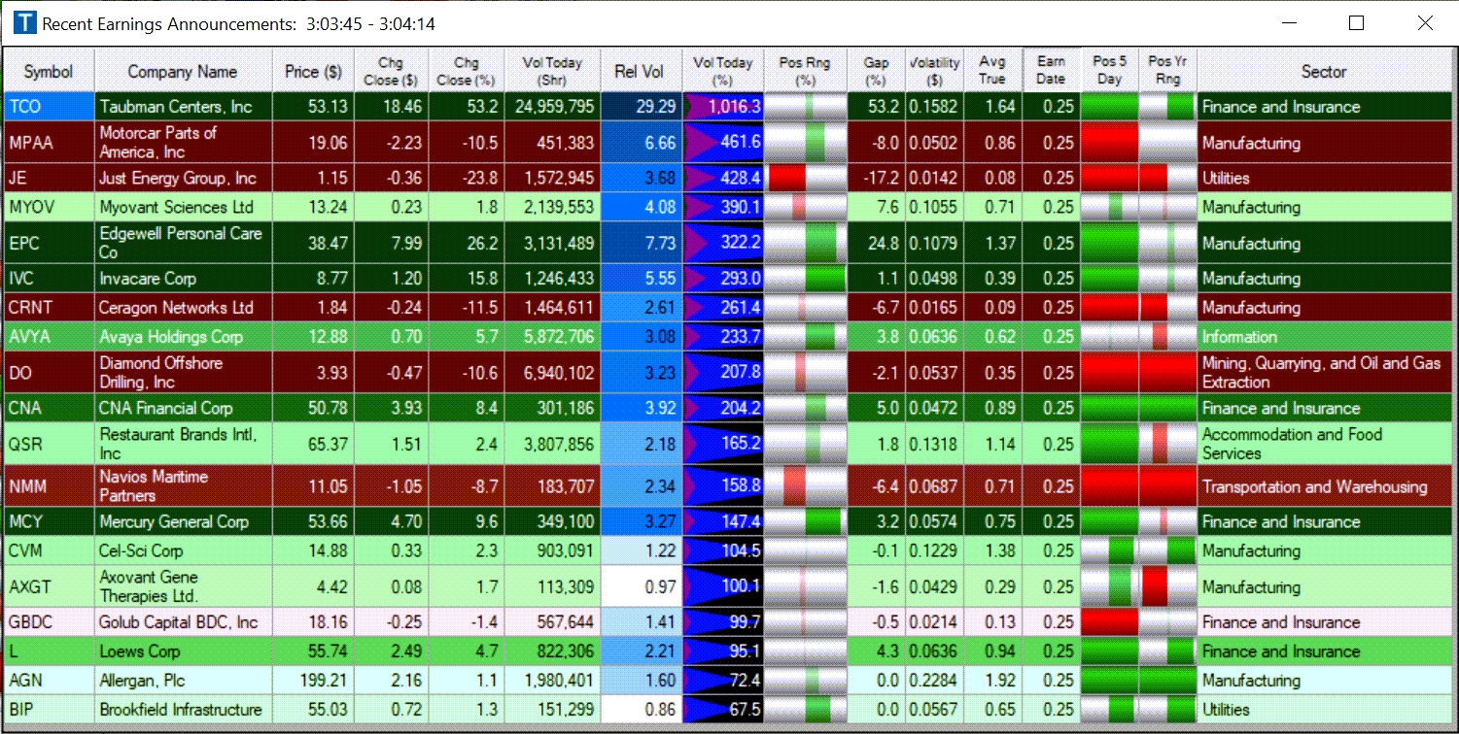The height and width of the screenshot is (734, 1459).
Task: Click the Earn Date column header
Action: pos(1051,72)
